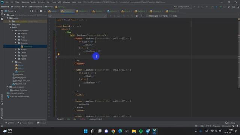
Task: Select the Home folder in tree
Action: point(23,59)
